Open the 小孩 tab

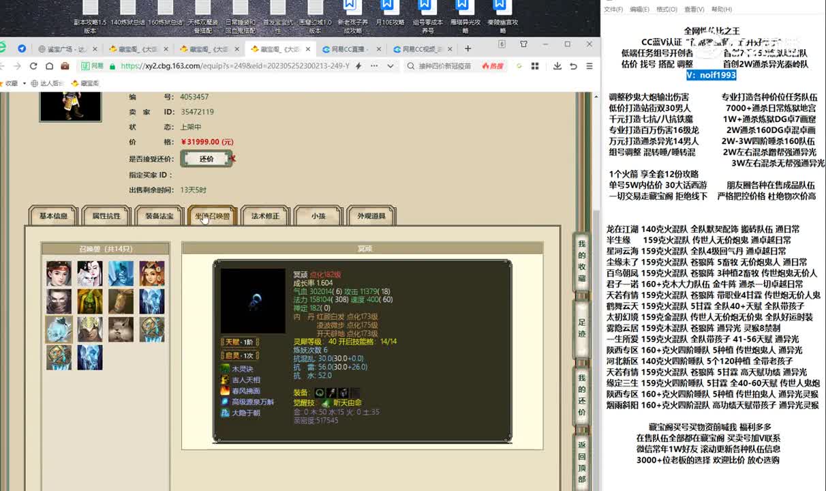(x=318, y=216)
